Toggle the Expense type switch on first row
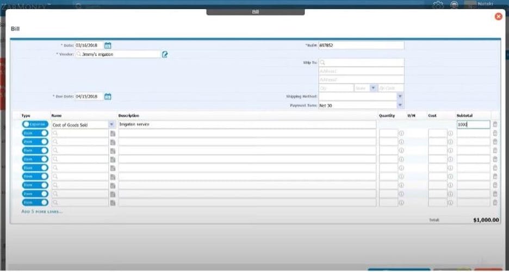509x272 pixels. 35,124
